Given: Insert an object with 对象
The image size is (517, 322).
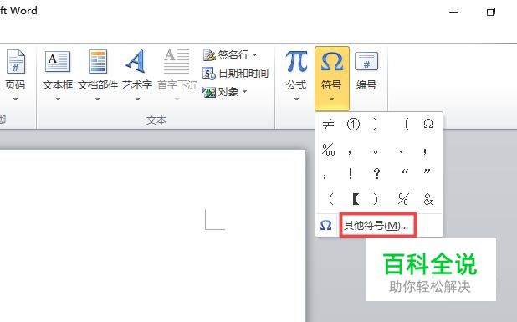Looking at the screenshot, I should (x=222, y=92).
